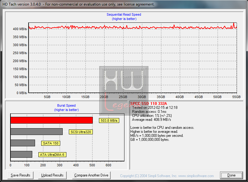Click the Copyright (C) 2004 Simpli Software text
Image resolution: width=248 pixels, height=182 pixels.
pyautogui.click(x=148, y=176)
